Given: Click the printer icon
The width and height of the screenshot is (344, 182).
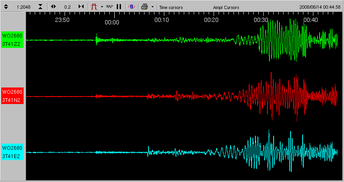Looking at the screenshot, I should (x=144, y=7).
